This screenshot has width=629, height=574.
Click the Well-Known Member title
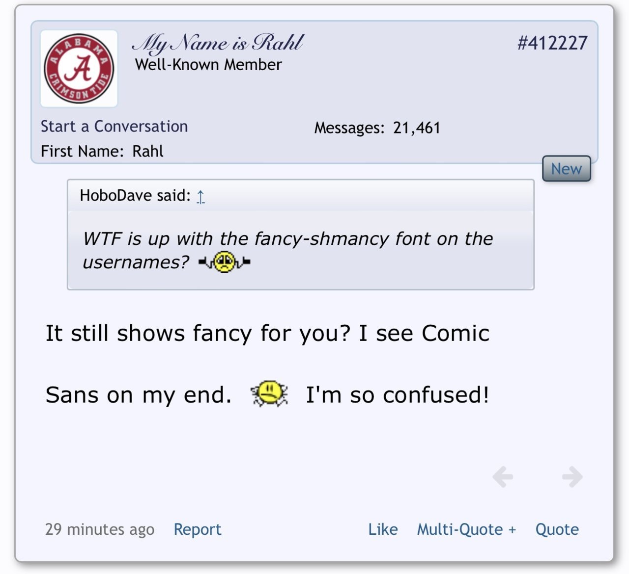(208, 65)
